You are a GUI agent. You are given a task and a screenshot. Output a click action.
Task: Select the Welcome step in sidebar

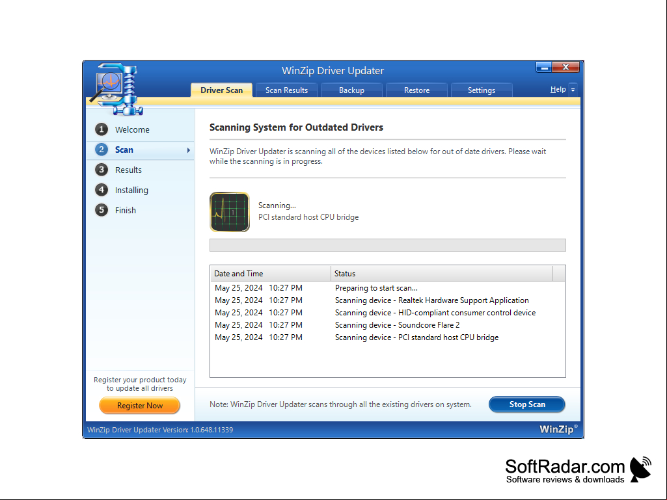(141, 129)
